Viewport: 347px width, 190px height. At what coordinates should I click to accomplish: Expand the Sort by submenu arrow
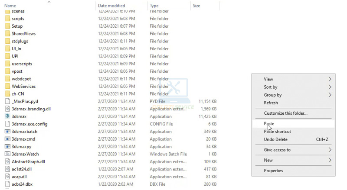[330, 87]
